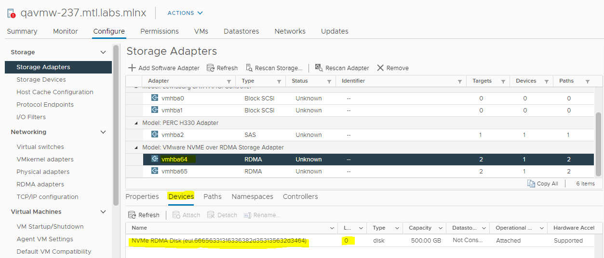Click vmhba65 devices count link

(x=524, y=172)
